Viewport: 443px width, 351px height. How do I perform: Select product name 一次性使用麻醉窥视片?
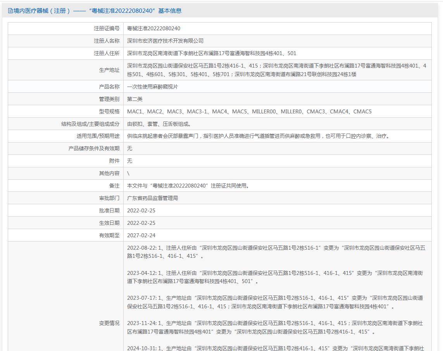click(153, 87)
